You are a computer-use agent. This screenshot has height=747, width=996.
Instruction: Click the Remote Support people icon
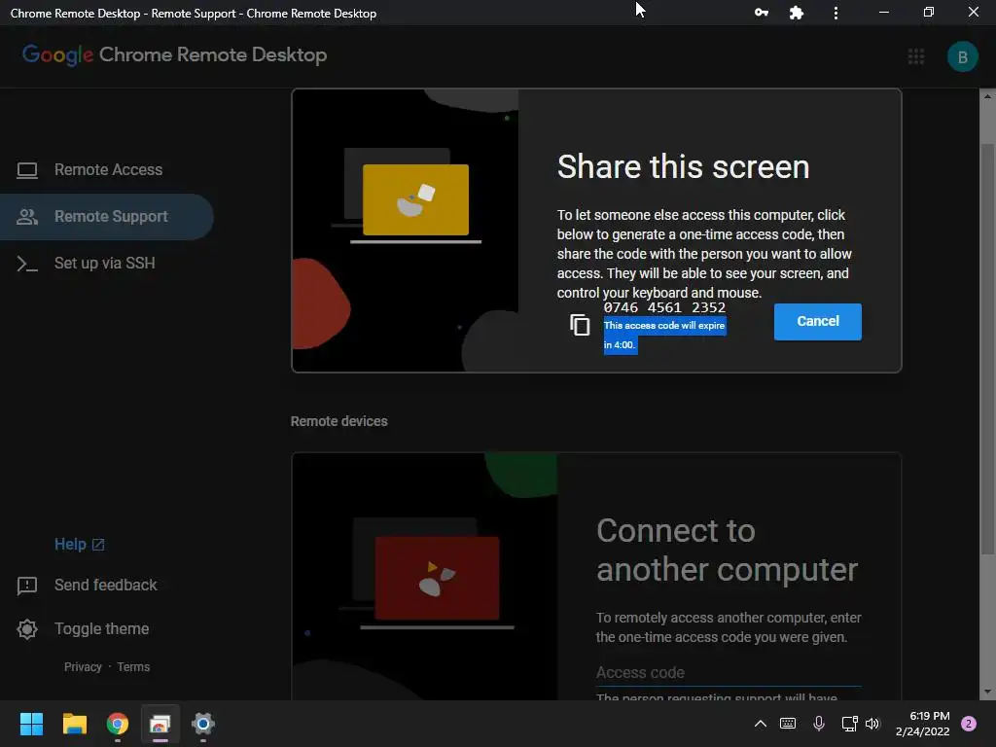point(26,217)
